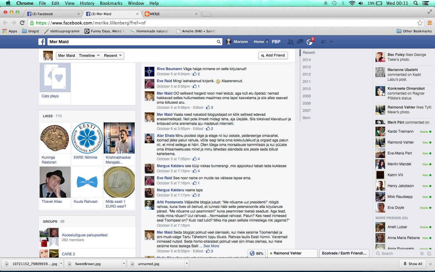This screenshot has height=272, width=435.
Task: Open the account menu arrow in Facebook header
Action: pyautogui.click(x=331, y=42)
